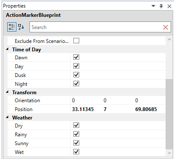Select the Sunny property label
The height and width of the screenshot is (159, 174).
tap(21, 143)
